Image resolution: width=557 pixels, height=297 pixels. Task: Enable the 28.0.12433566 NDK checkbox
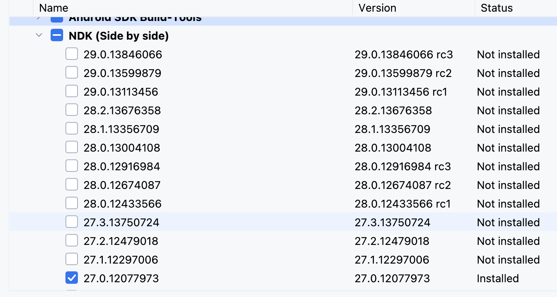72,203
